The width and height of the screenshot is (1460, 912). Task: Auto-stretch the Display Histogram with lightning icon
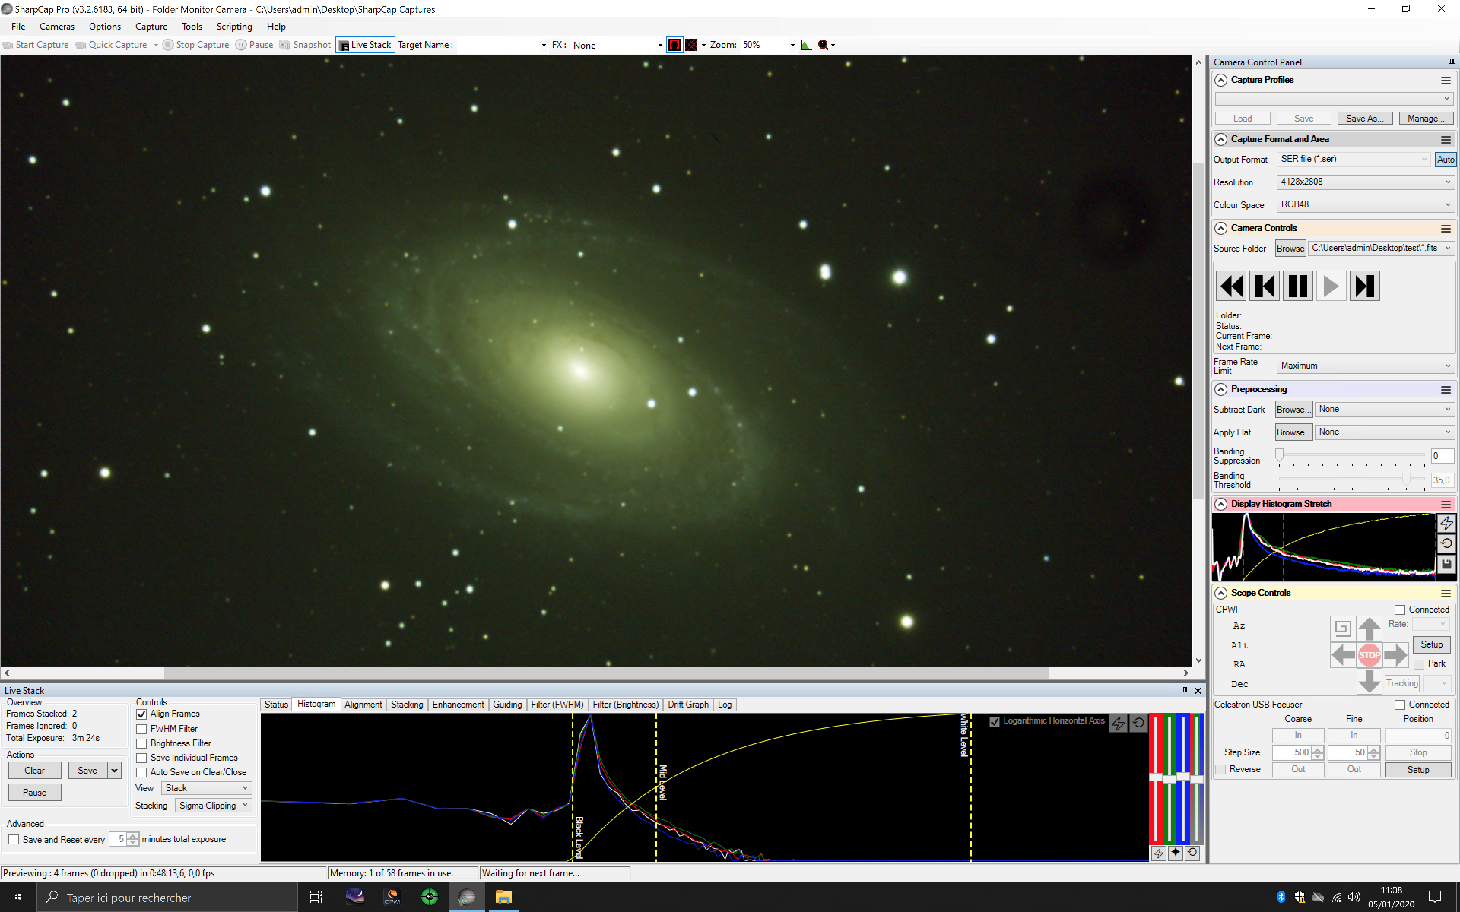coord(1447,523)
